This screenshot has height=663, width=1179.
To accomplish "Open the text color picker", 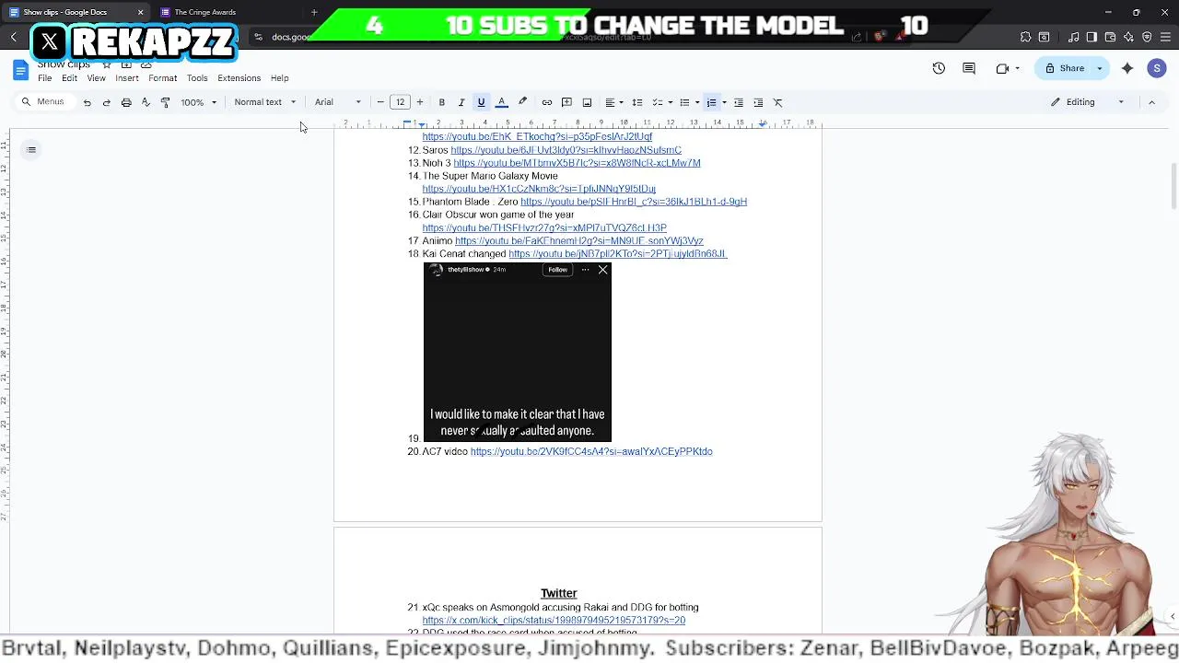I will pos(502,102).
